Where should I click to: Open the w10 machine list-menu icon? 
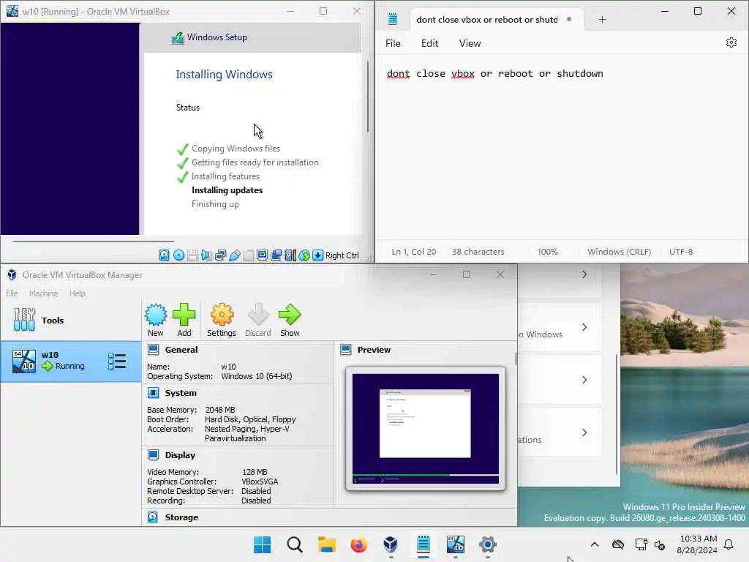(117, 361)
